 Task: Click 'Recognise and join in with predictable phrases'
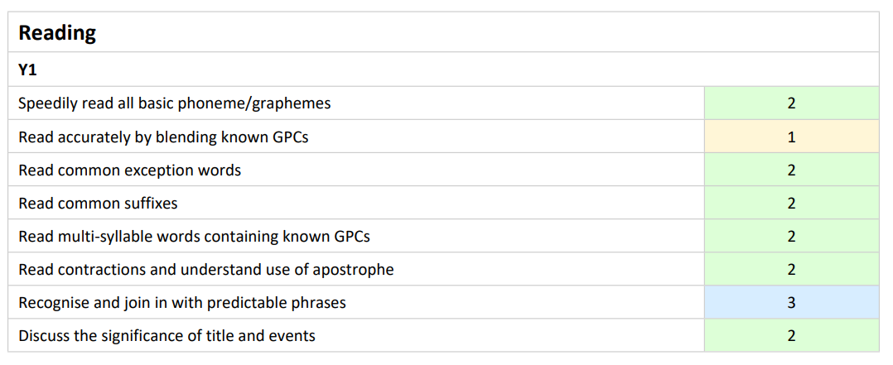[x=182, y=302]
